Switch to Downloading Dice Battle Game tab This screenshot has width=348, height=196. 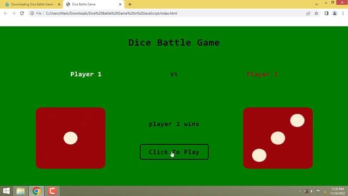click(x=32, y=4)
